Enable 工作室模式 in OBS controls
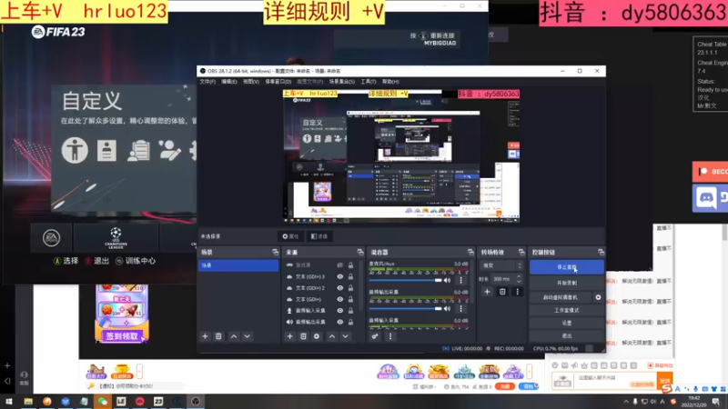 (566, 310)
